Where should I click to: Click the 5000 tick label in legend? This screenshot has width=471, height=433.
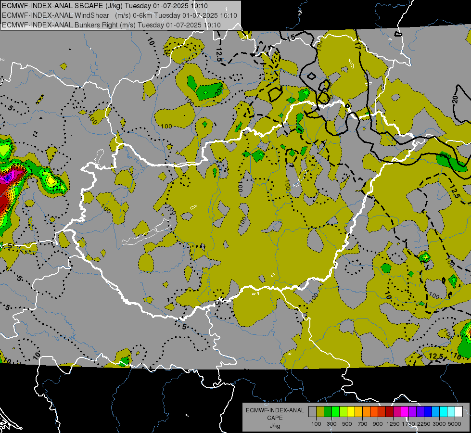[x=455, y=424]
